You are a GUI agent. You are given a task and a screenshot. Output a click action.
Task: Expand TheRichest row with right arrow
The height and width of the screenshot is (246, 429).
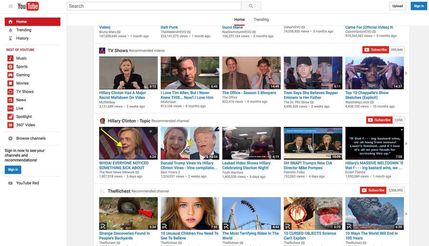click(x=406, y=214)
